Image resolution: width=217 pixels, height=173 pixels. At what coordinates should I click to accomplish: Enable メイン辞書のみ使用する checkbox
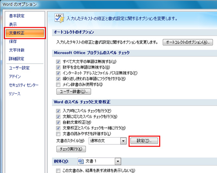point(58,85)
